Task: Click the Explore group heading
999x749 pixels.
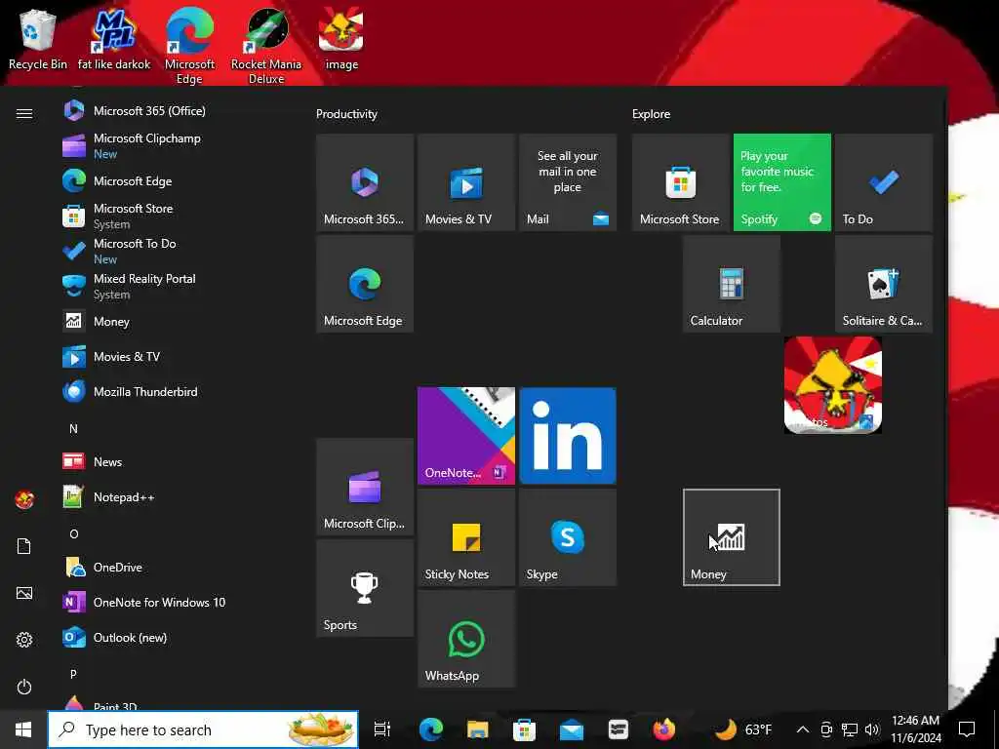Action: point(651,114)
